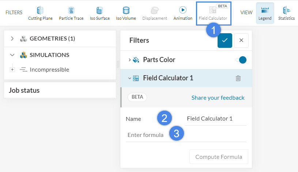
Task: Expand the Geometries section
Action: point(12,39)
